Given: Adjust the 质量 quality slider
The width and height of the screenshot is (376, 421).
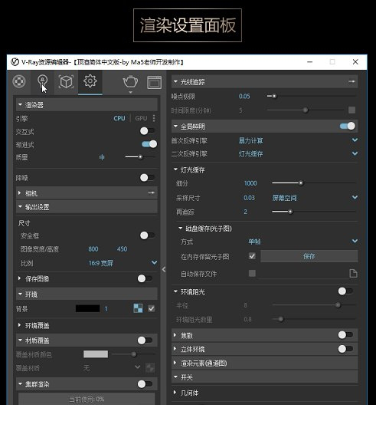Looking at the screenshot, I should tap(140, 156).
